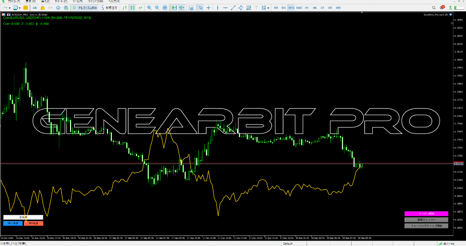Switch to the H1 timeframe
Viewport: 466px width, 246px height.
point(307,8)
